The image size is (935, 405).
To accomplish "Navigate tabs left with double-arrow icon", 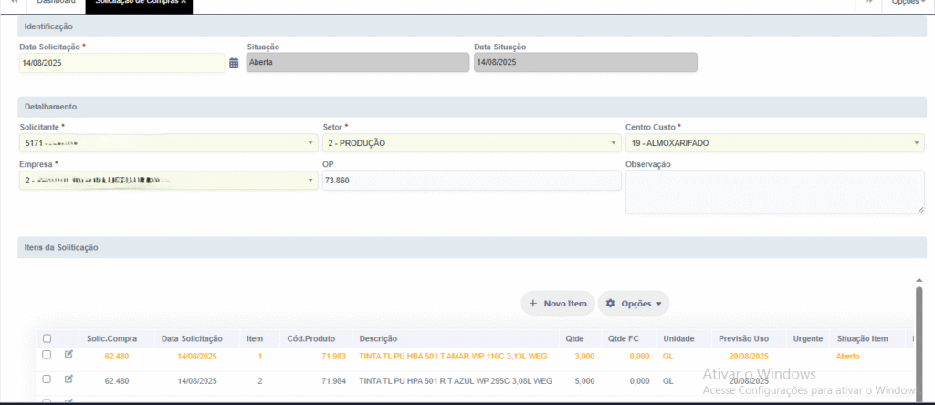I will (15, 3).
